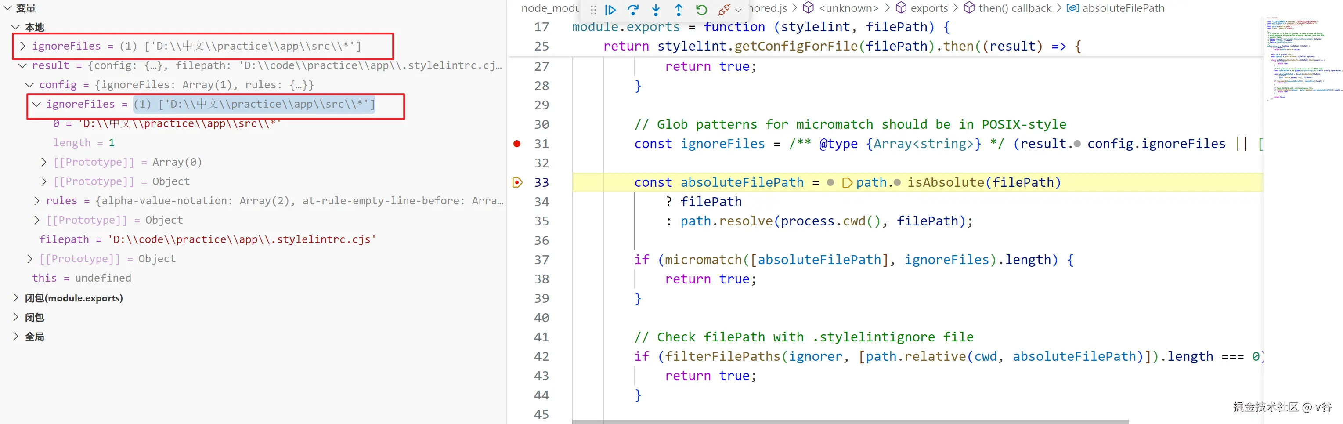The height and width of the screenshot is (424, 1343).
Task: Expand [[Prototype]] = Array(0)
Action: [x=44, y=162]
